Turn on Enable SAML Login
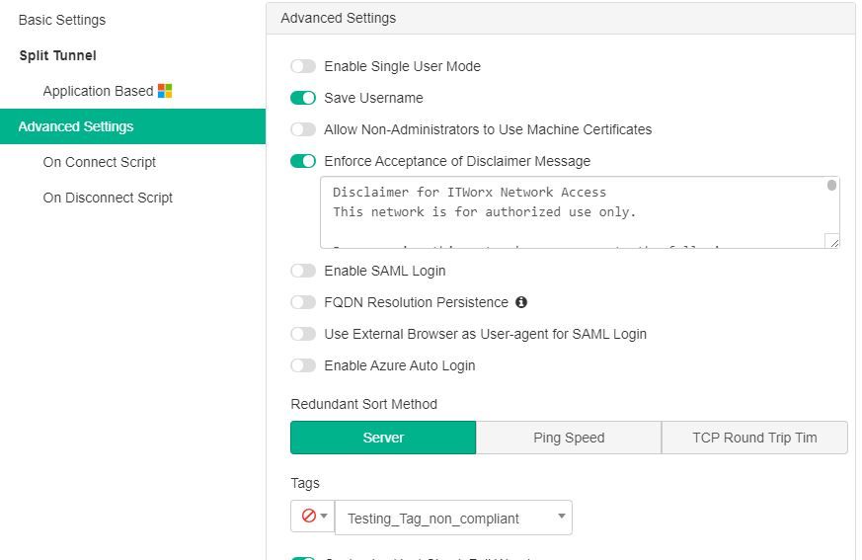This screenshot has width=862, height=560. coord(303,271)
